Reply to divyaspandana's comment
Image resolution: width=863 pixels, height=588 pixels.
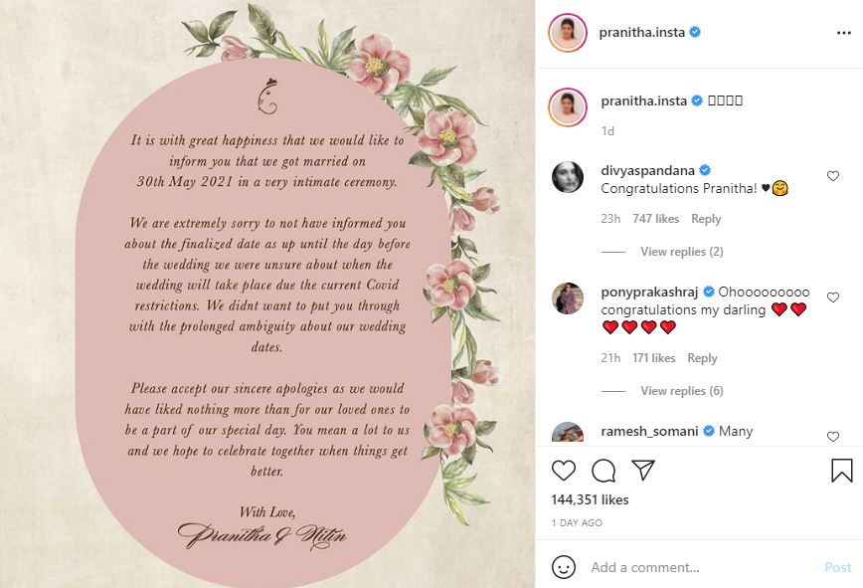coord(706,219)
